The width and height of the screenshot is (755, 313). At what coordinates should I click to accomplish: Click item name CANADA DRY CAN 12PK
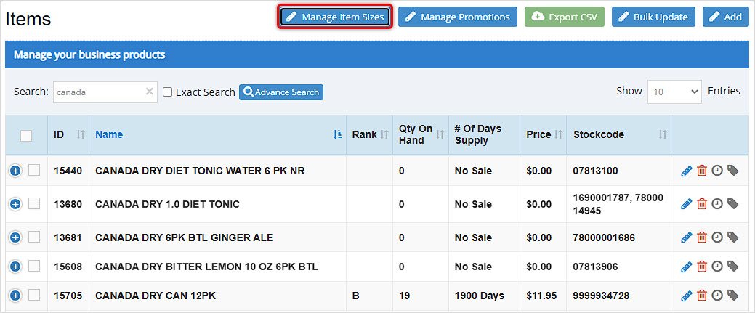(x=156, y=296)
